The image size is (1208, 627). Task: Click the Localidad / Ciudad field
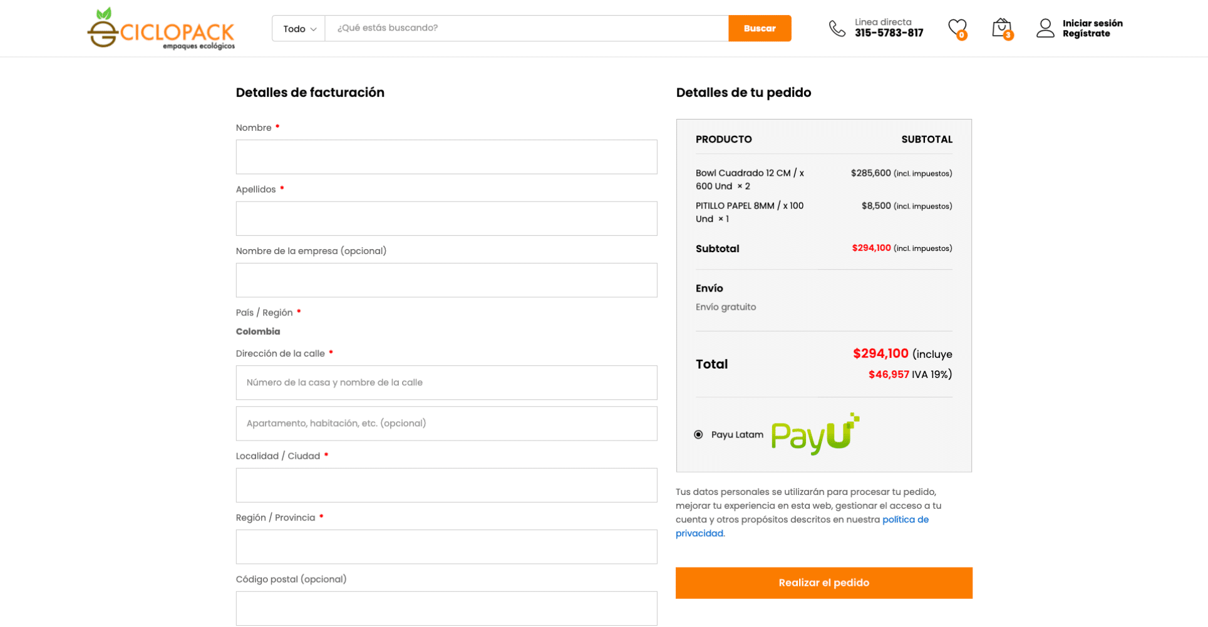pos(447,486)
